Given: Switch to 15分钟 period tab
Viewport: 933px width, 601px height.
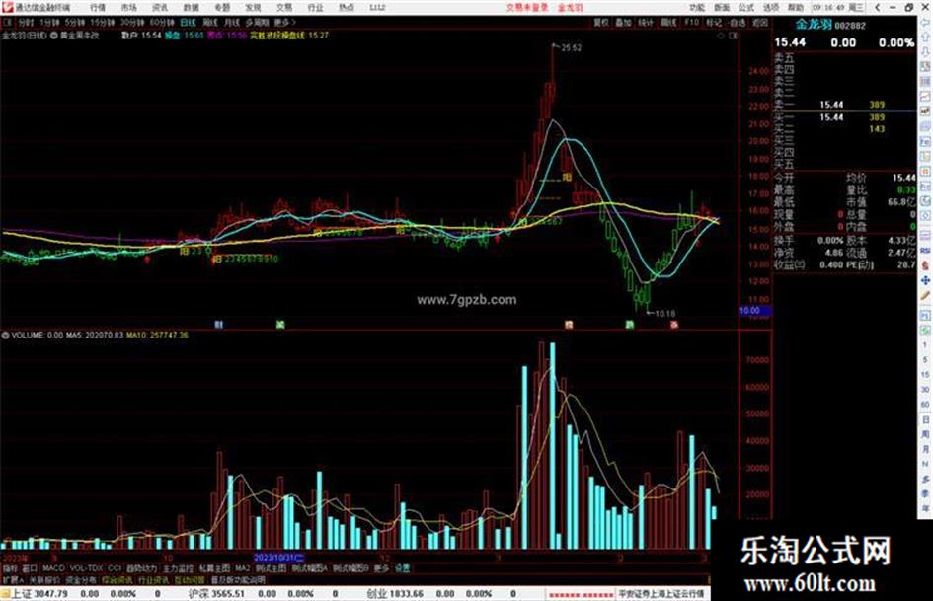Looking at the screenshot, I should tap(103, 22).
